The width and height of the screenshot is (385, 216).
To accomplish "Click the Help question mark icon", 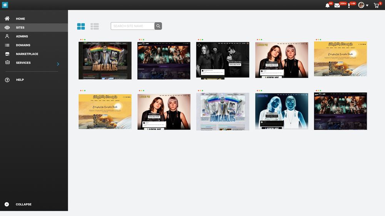I will point(7,80).
